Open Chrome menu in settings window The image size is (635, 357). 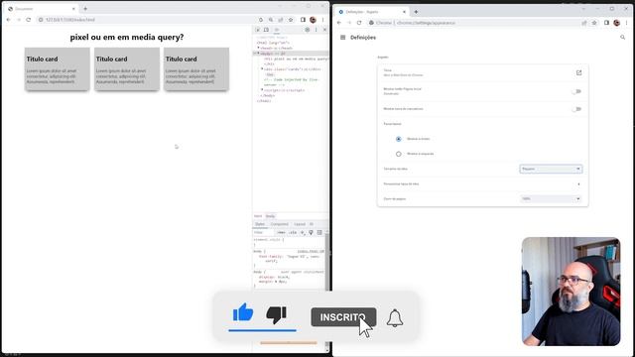(626, 23)
